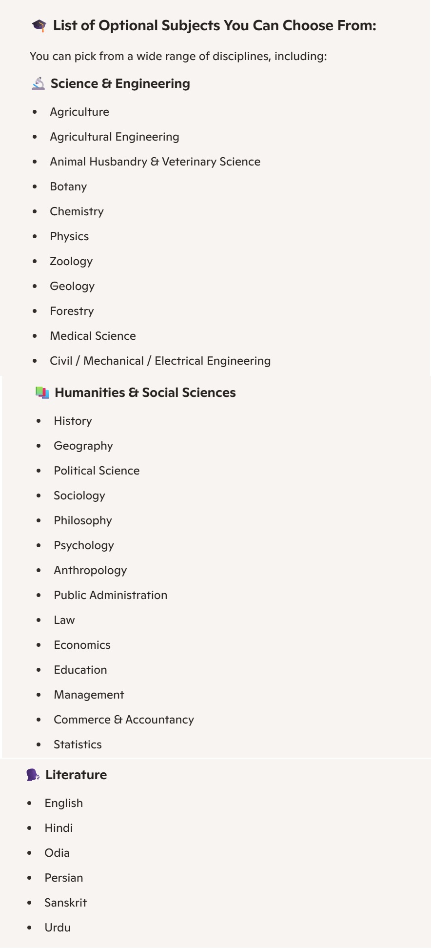The width and height of the screenshot is (431, 950).
Task: Click Civil / Mechanical / Electrical Engineering
Action: click(x=160, y=361)
